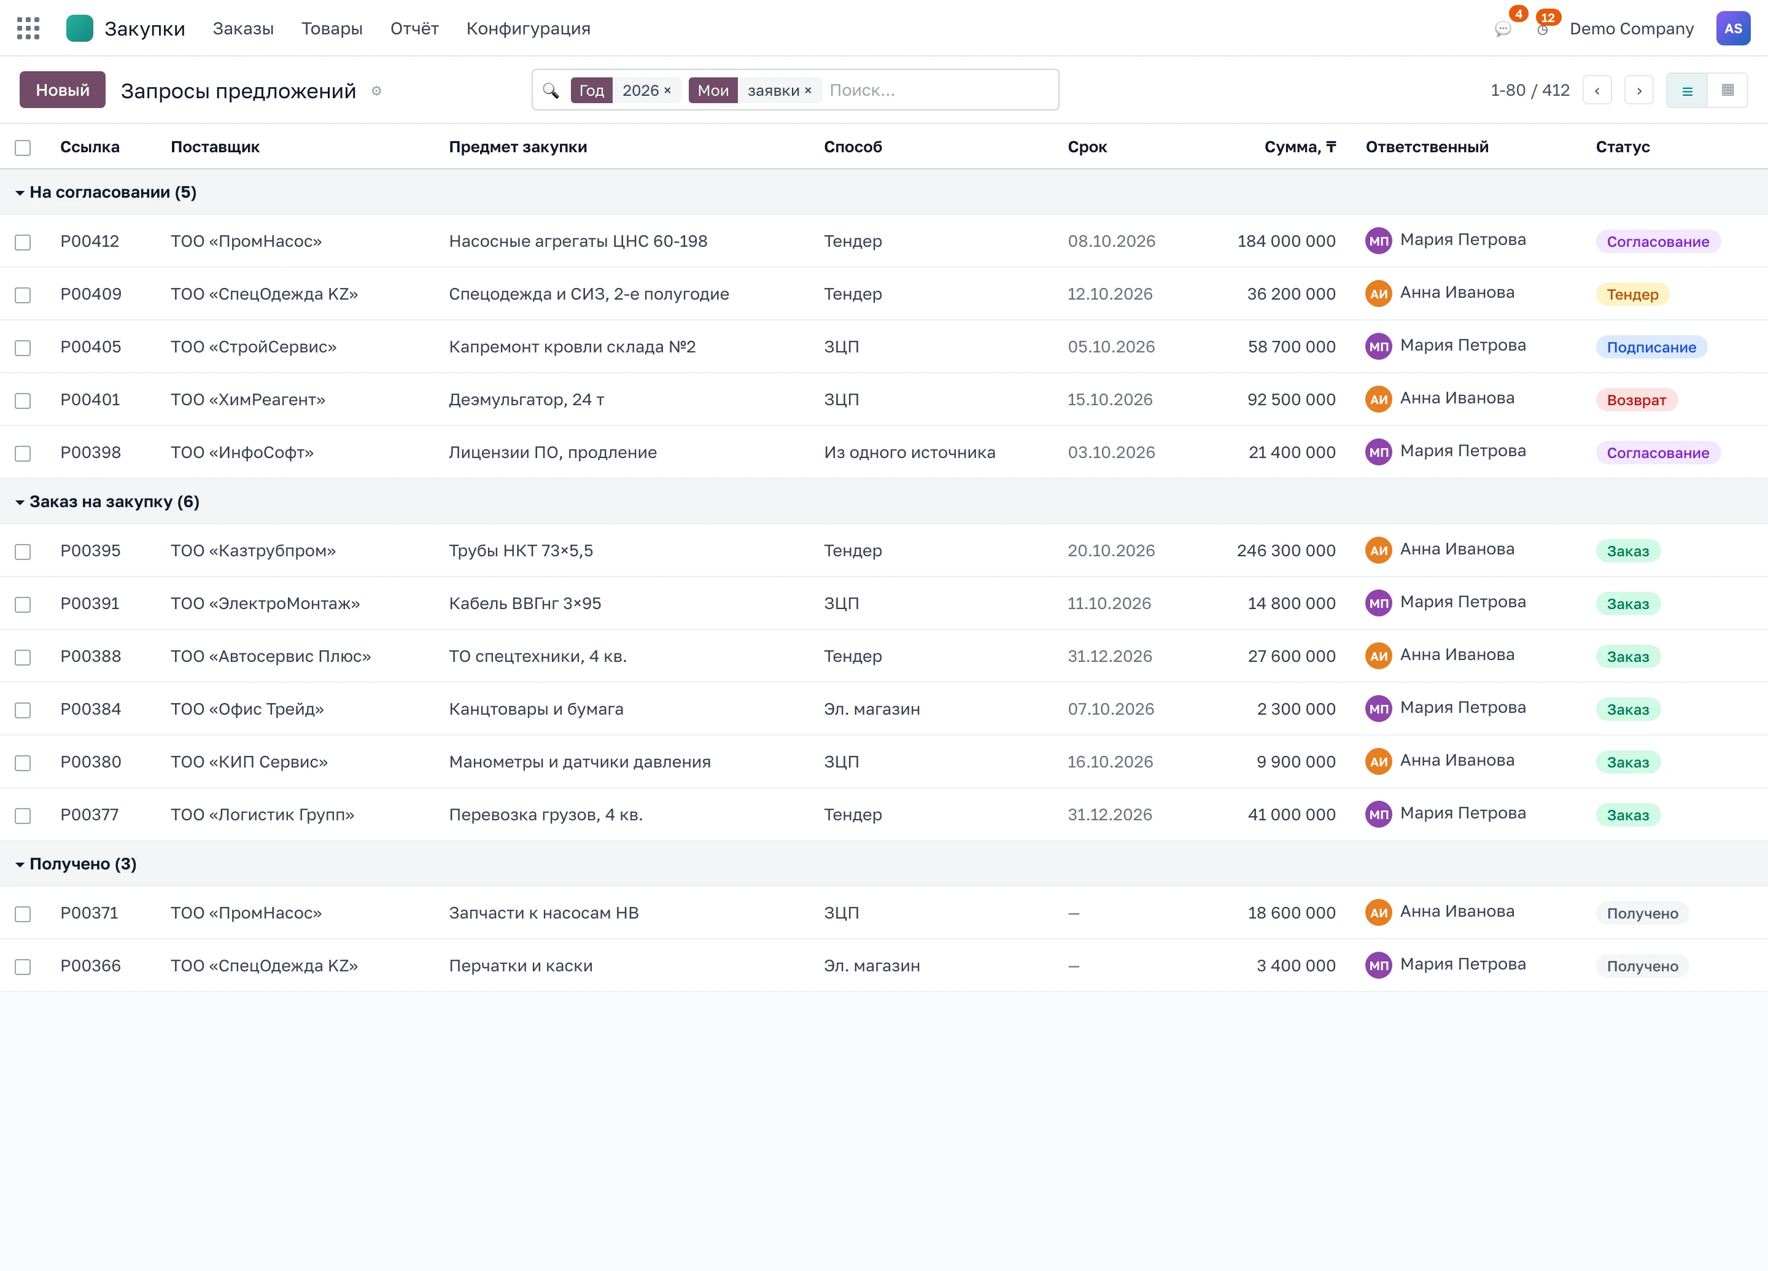Image resolution: width=1768 pixels, height=1271 pixels.
Task: Open the AS user avatar menu
Action: click(x=1733, y=29)
